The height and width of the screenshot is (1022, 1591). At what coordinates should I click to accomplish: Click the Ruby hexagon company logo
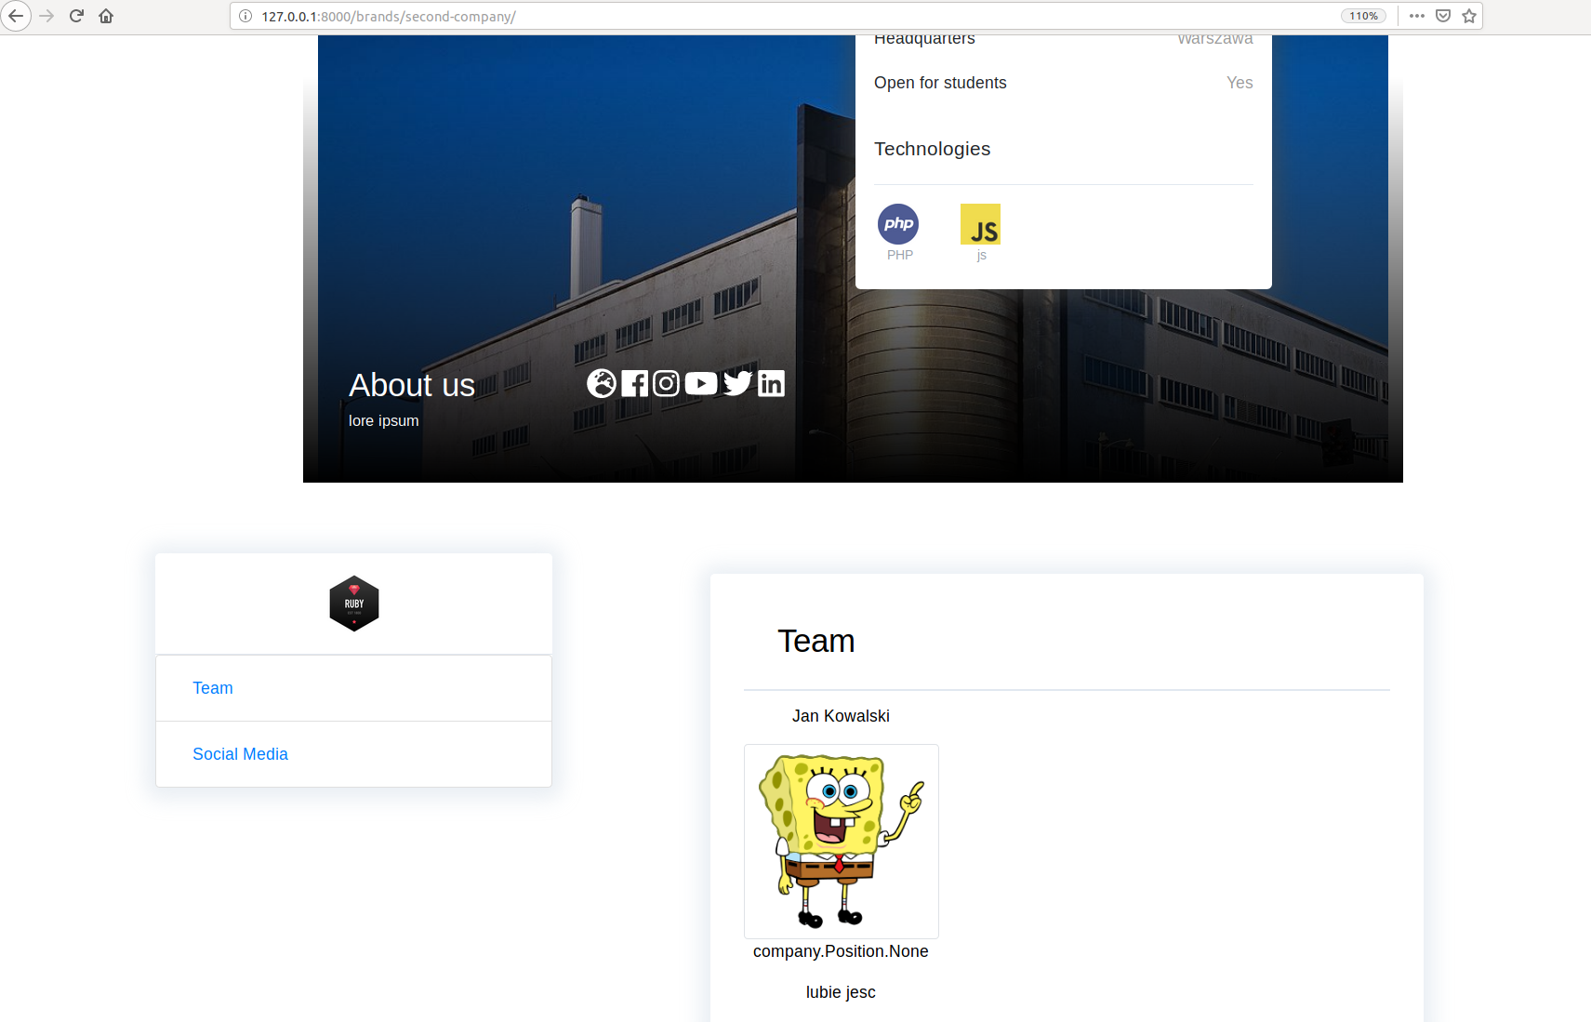pos(354,604)
